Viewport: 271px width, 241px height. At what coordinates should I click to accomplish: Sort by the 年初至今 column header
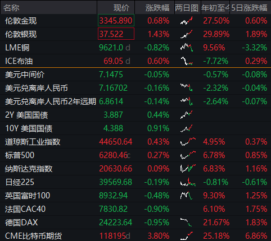tap(215, 8)
